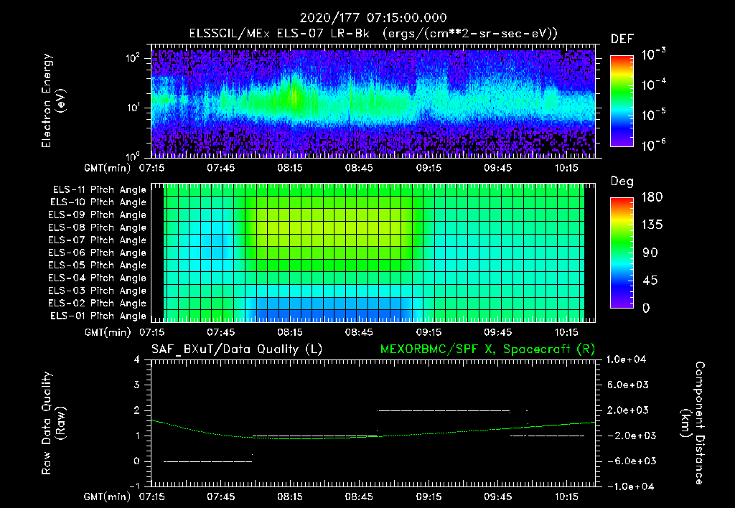This screenshot has height=508, width=735.
Task: Click "09:45" under the pitch angle panel
Action: coord(497,332)
